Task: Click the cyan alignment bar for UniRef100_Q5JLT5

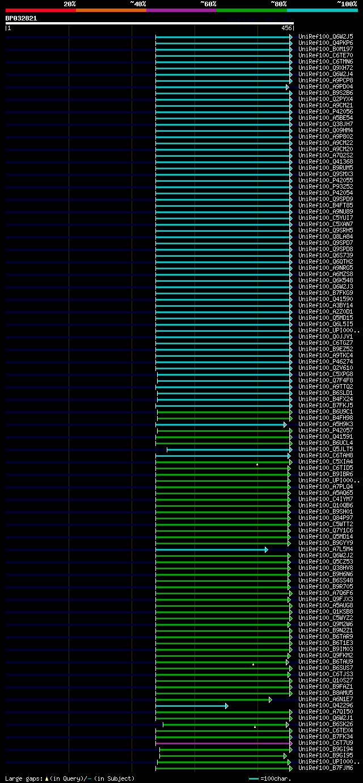Action: (229, 449)
